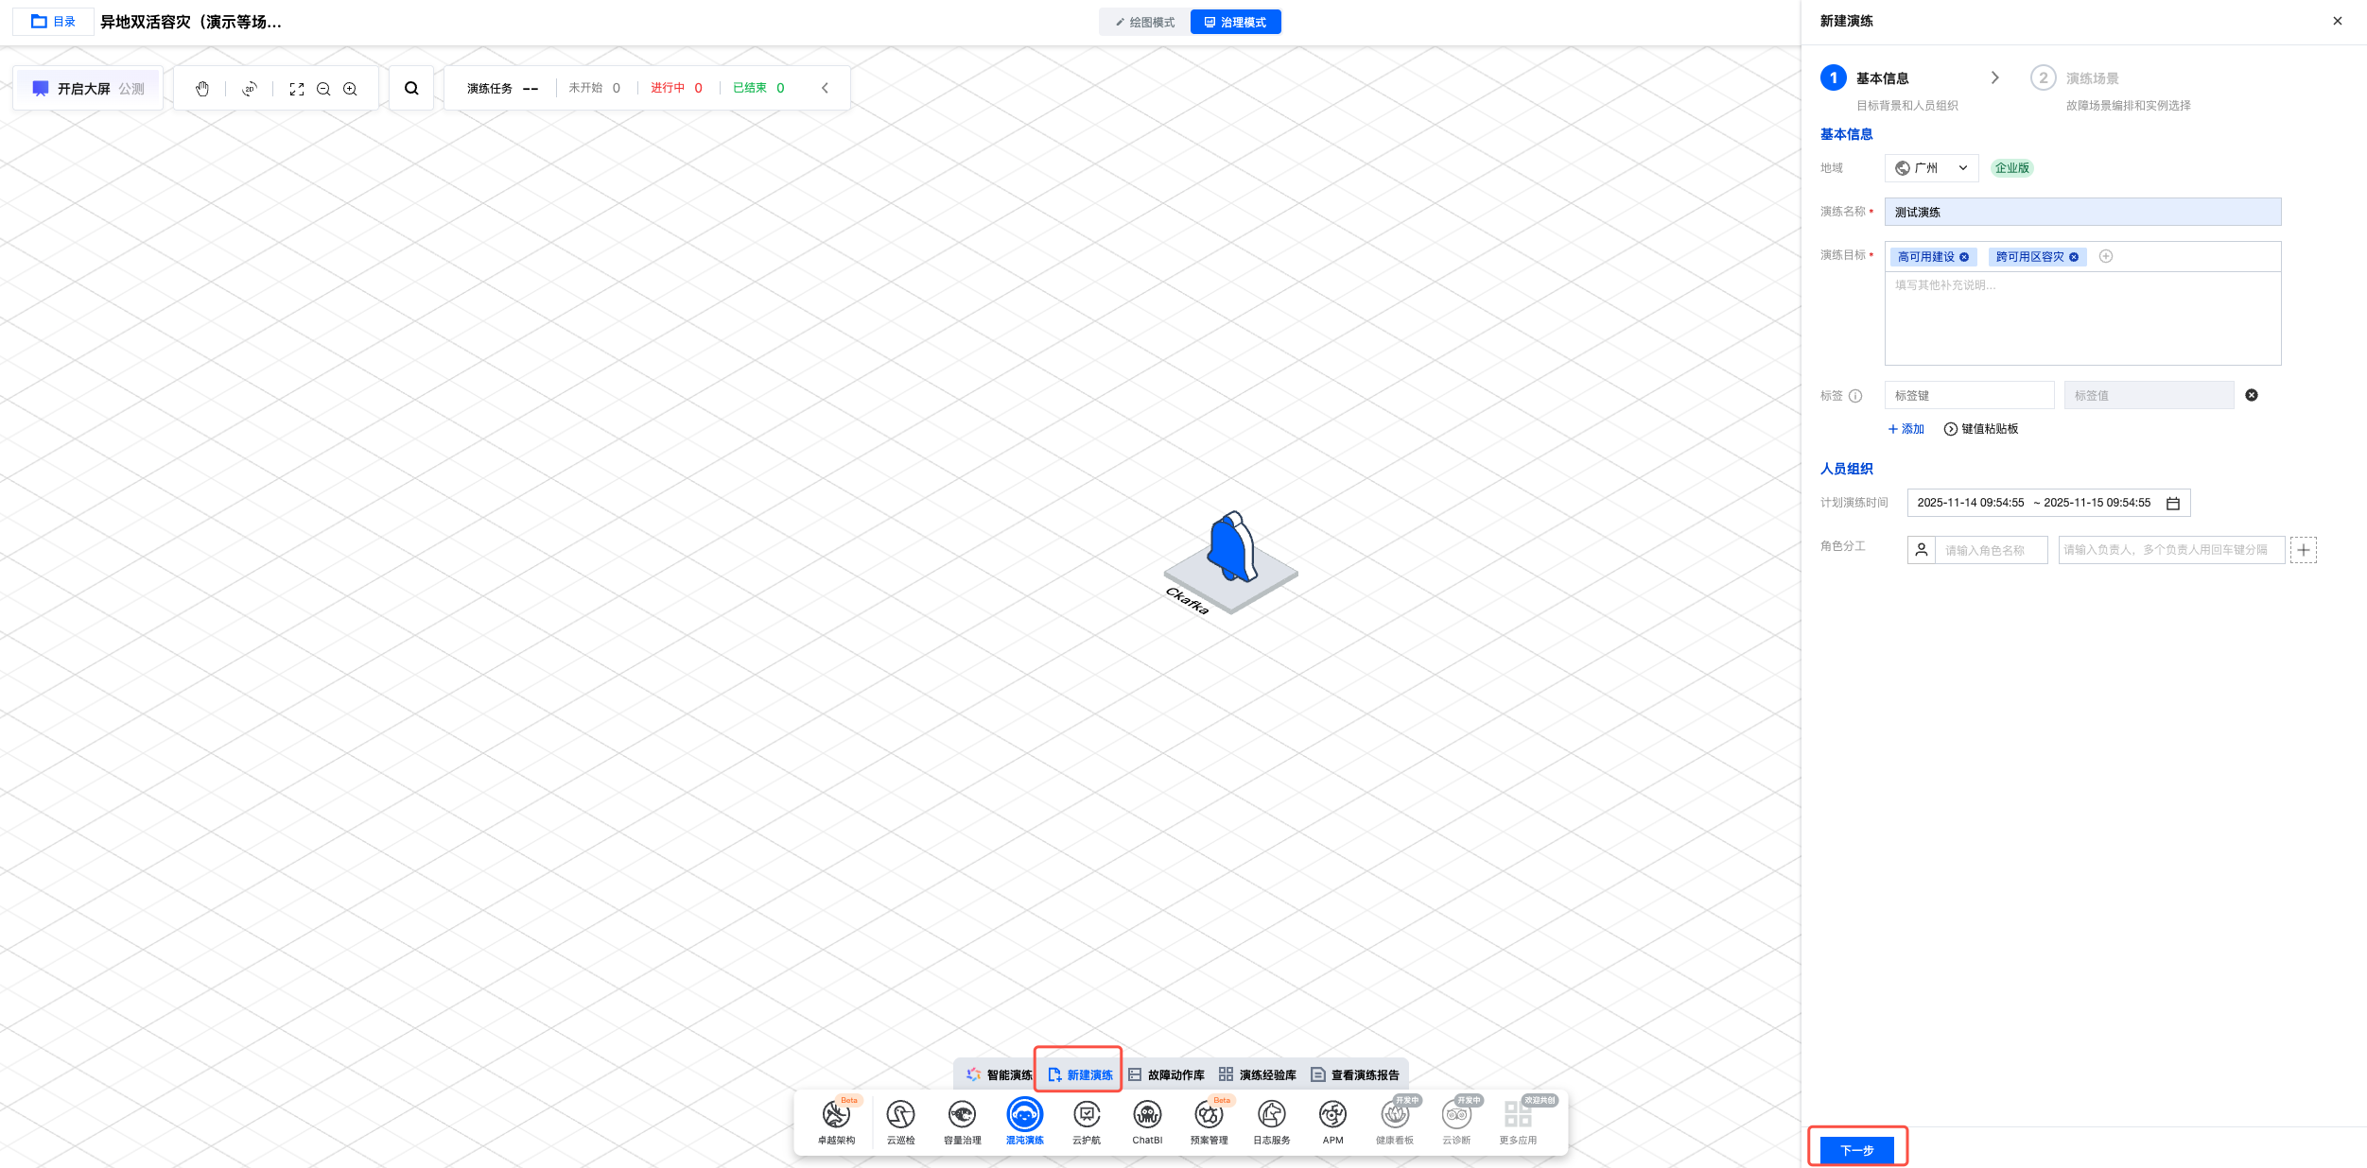Click the 演练名称 input field

[2082, 212]
